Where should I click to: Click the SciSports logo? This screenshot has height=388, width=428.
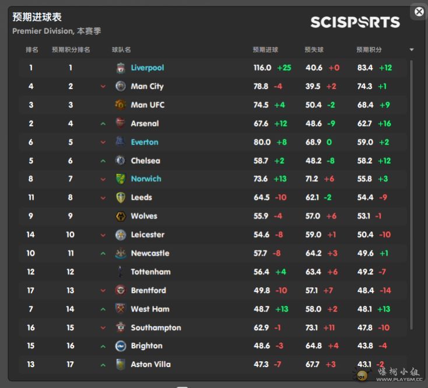[x=355, y=22]
